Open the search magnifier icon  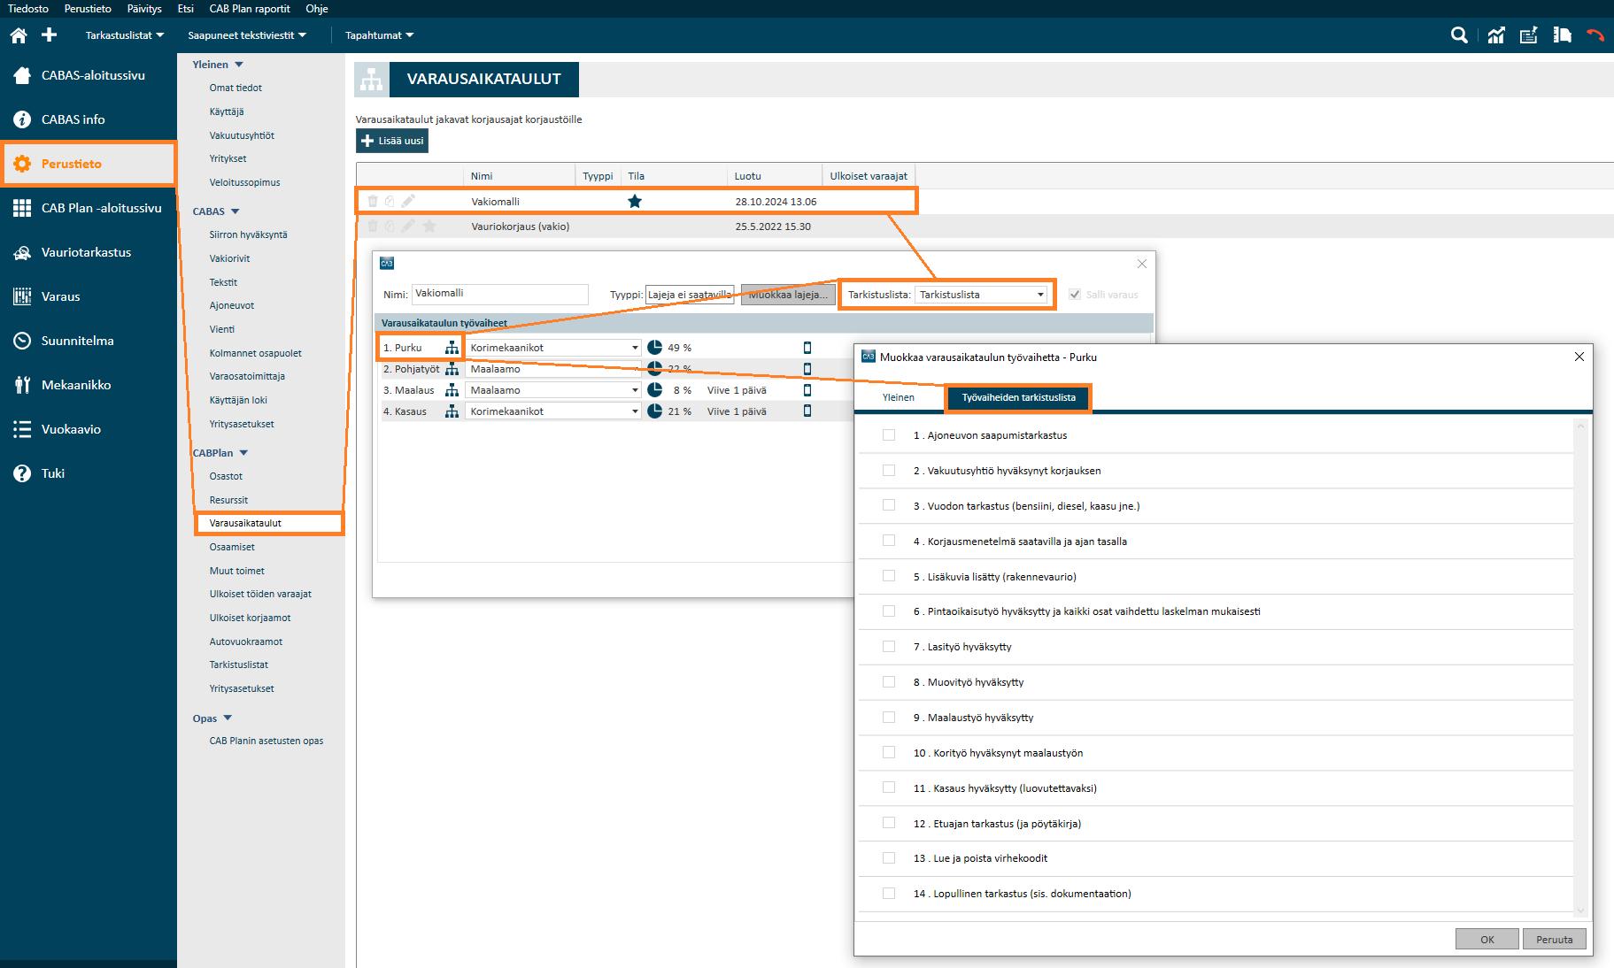tap(1459, 35)
